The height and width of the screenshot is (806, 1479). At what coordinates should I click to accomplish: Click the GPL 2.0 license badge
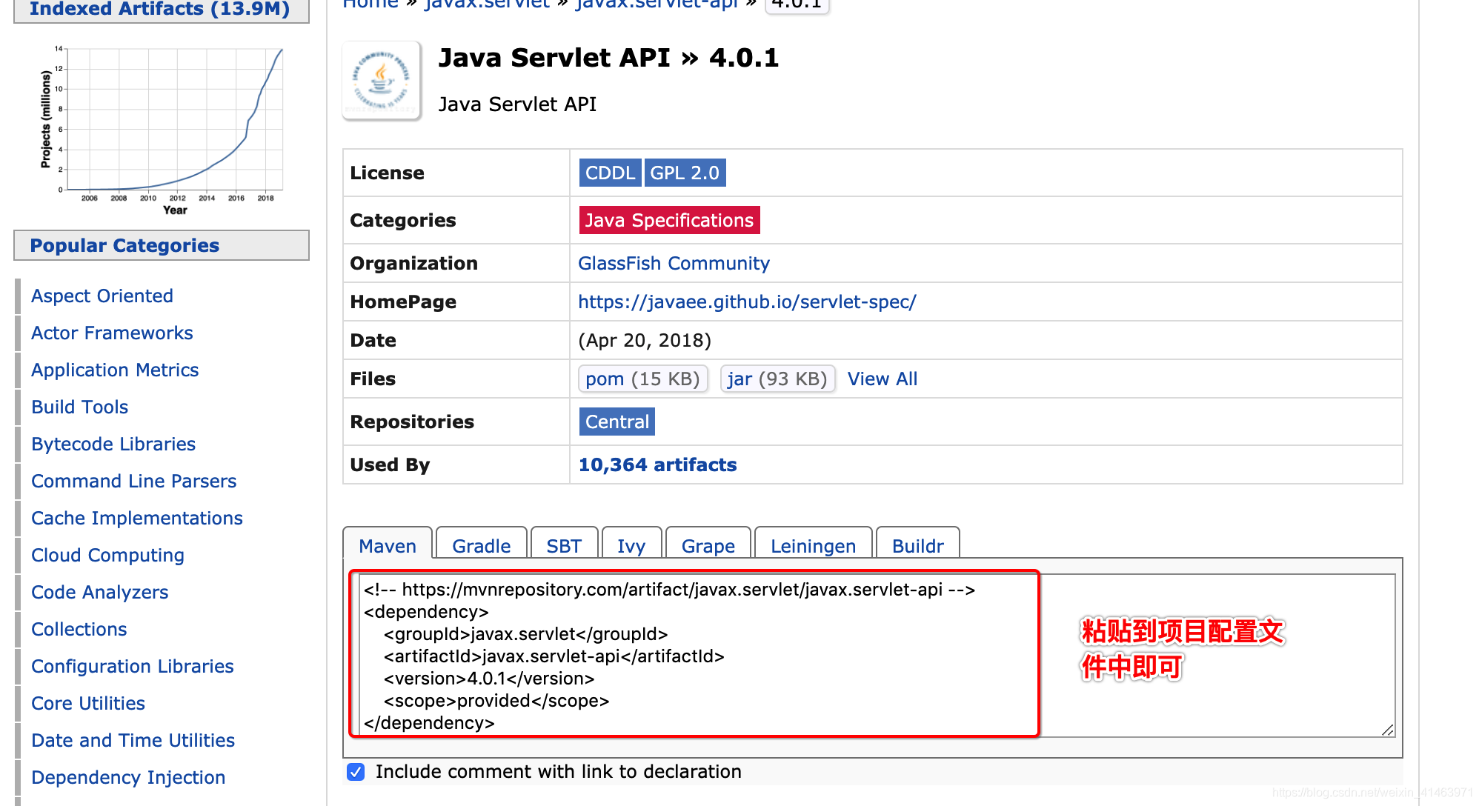(685, 173)
